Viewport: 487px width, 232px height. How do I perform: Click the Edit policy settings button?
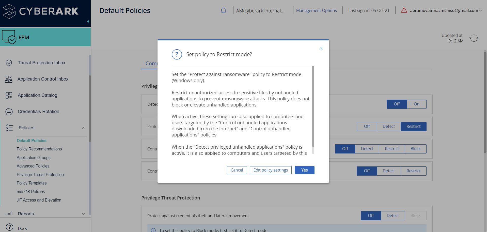point(271,170)
